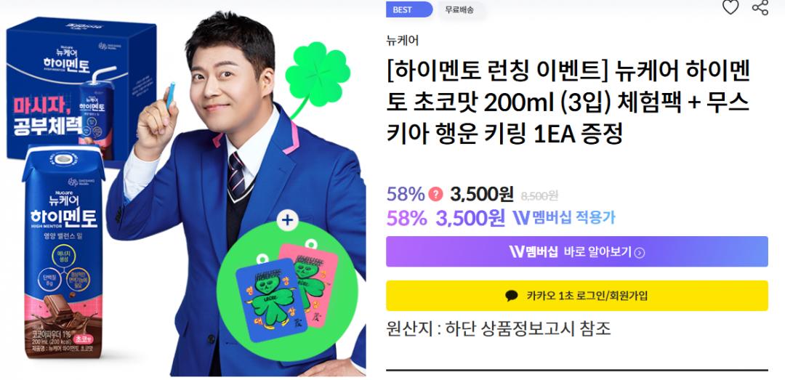The width and height of the screenshot is (785, 380).
Task: Click the blue 하이멘토 box package image
Action: [x=81, y=89]
